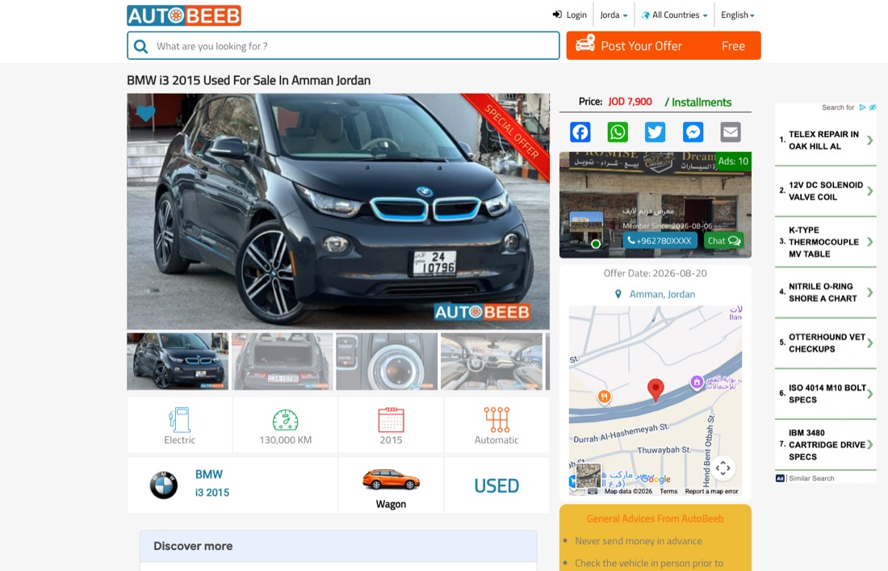Click the Amman, Jordan location link

(662, 294)
